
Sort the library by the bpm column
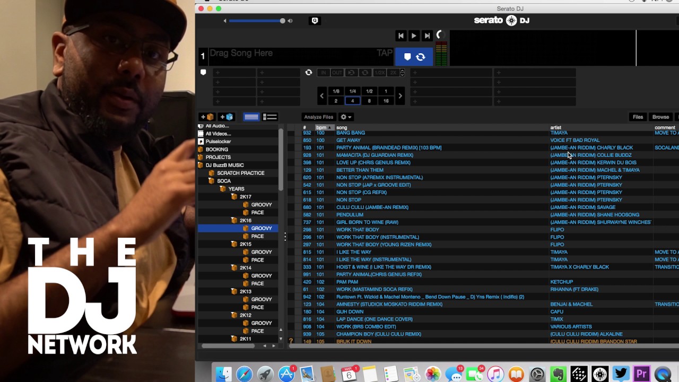coord(324,127)
